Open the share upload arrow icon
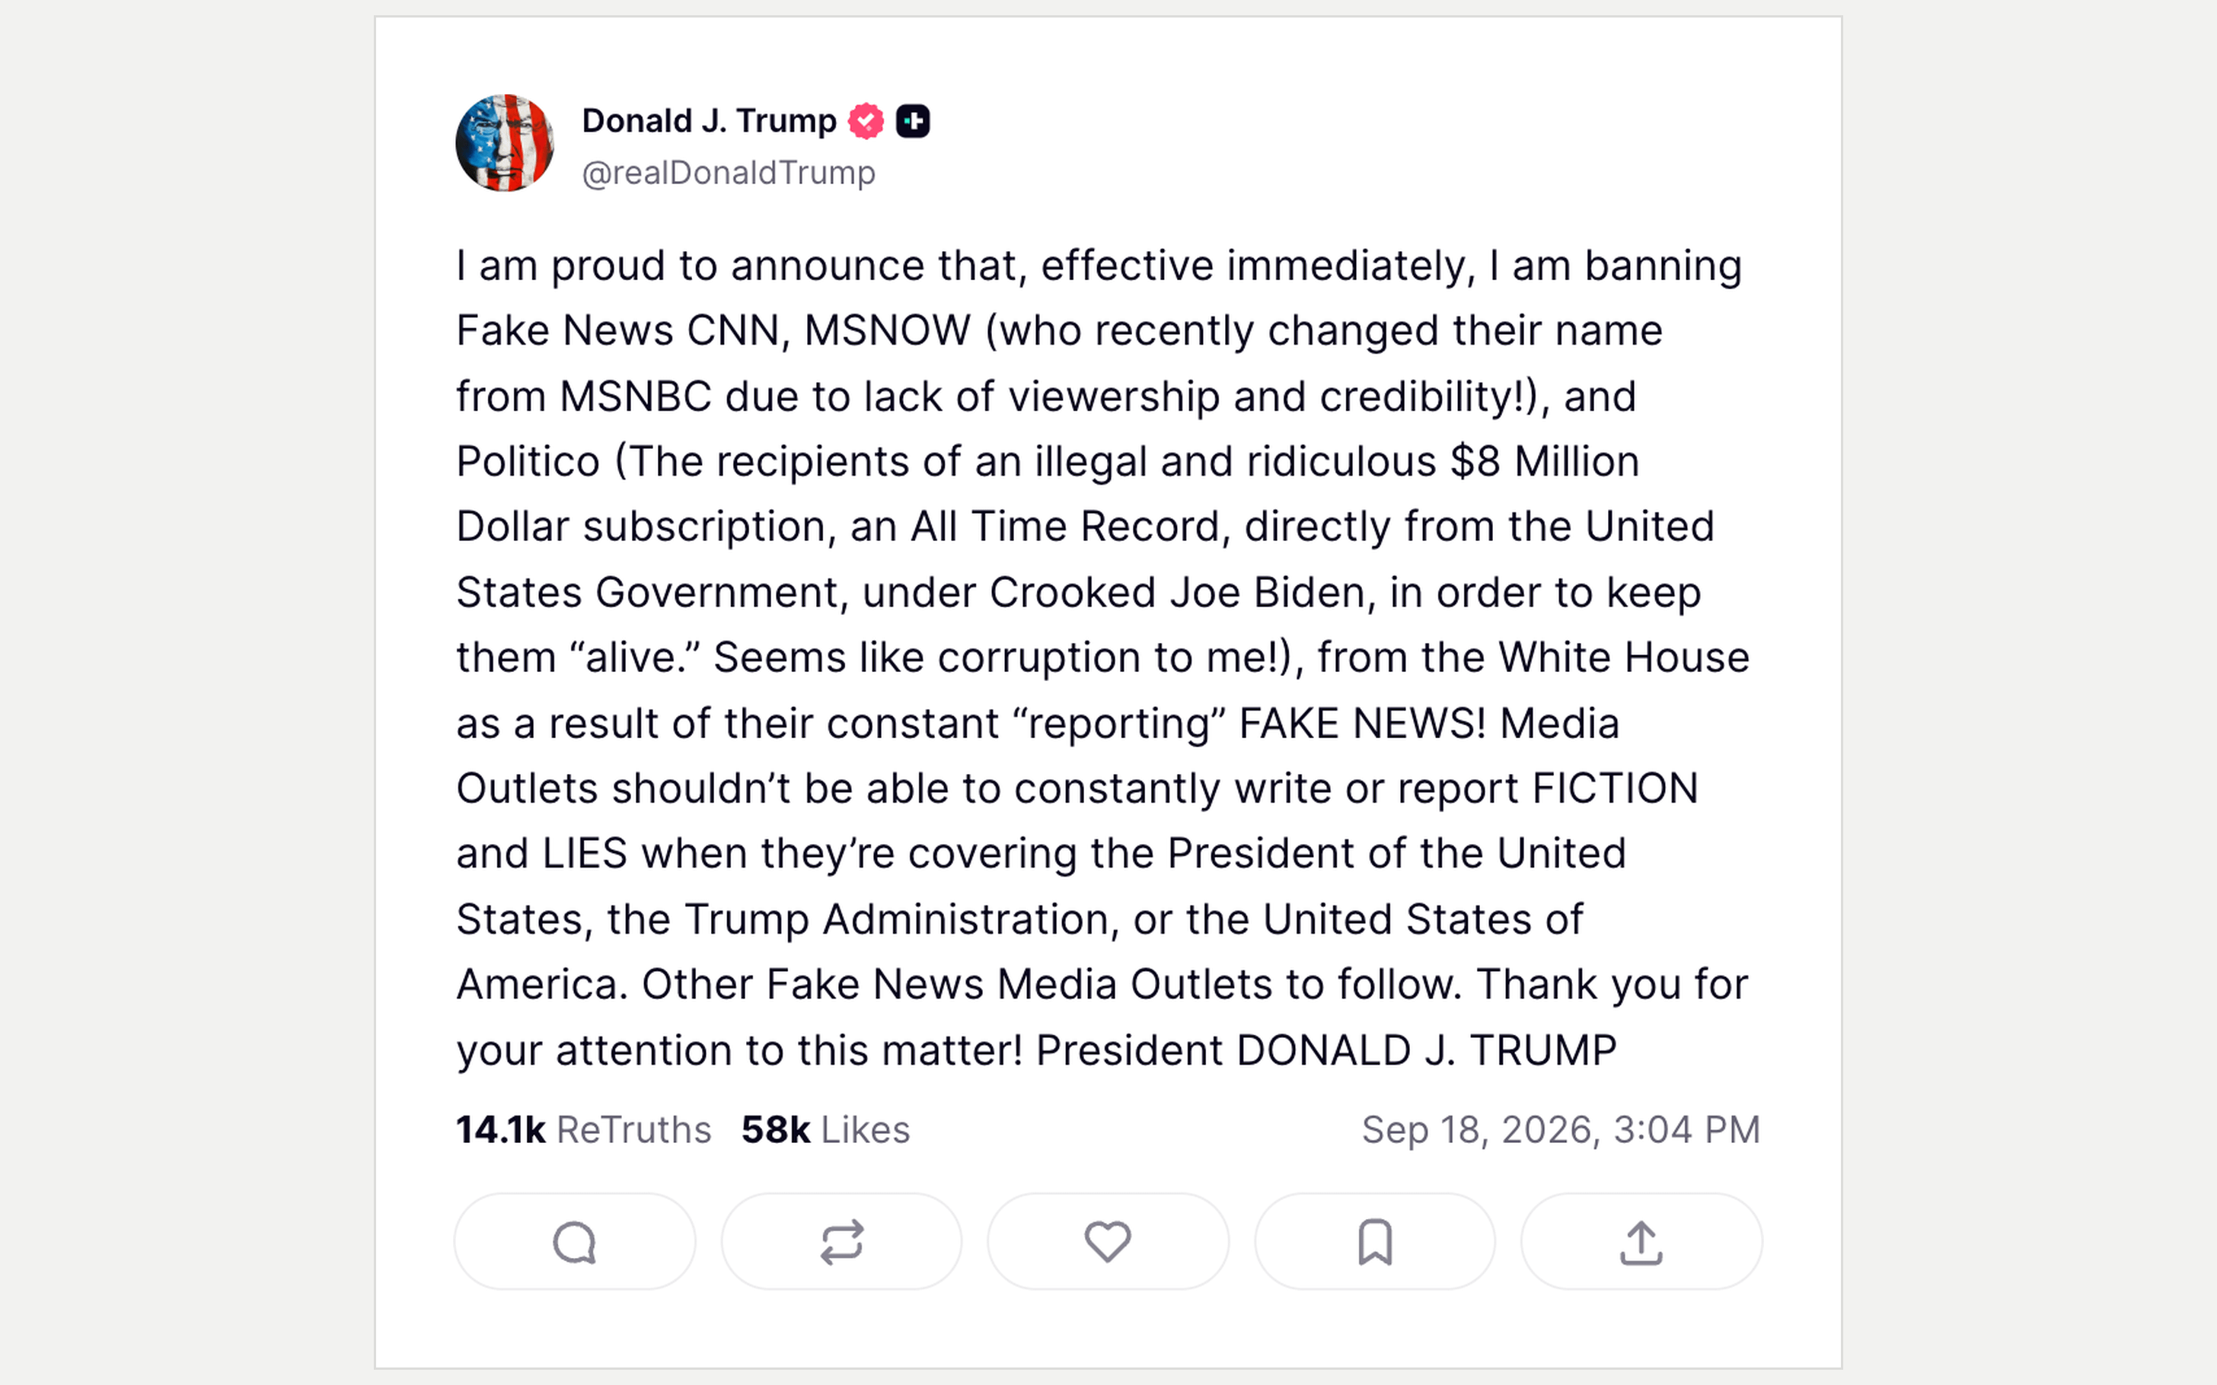Viewport: 2217px width, 1385px height. coord(1641,1242)
